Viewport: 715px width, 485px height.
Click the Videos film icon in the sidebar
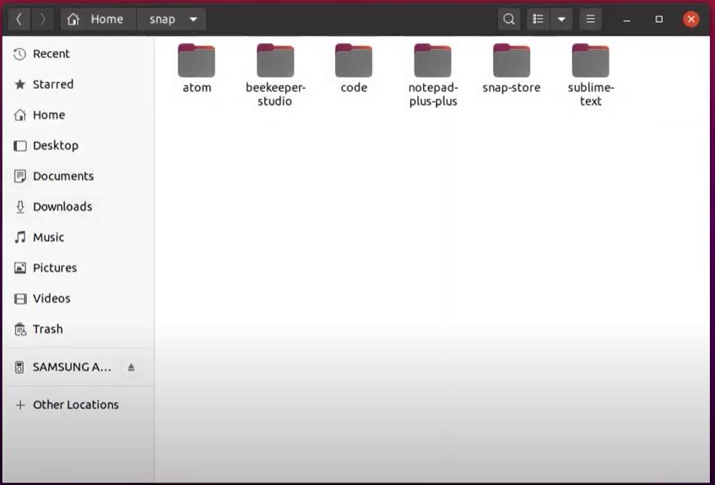coord(19,298)
